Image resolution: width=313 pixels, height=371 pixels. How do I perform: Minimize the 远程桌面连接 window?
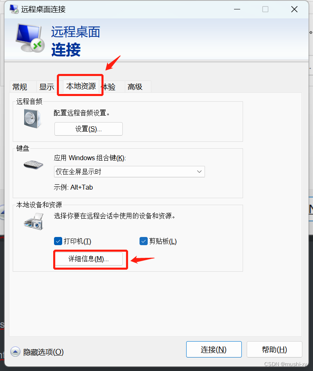click(x=237, y=9)
